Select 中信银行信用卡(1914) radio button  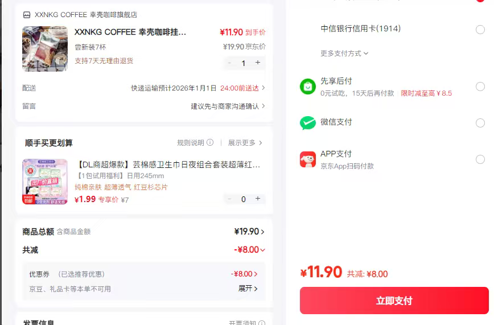(480, 30)
